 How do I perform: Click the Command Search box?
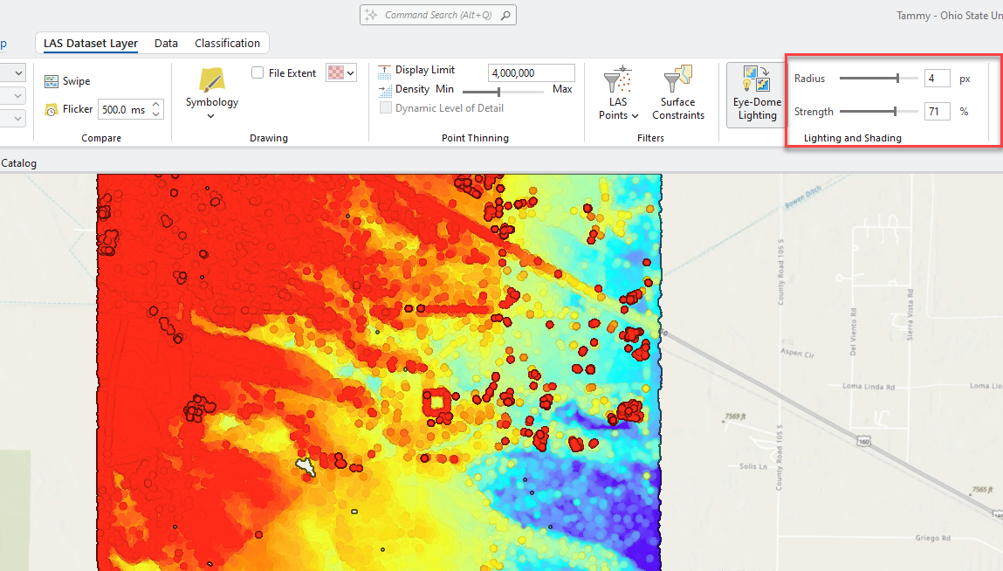coord(437,15)
